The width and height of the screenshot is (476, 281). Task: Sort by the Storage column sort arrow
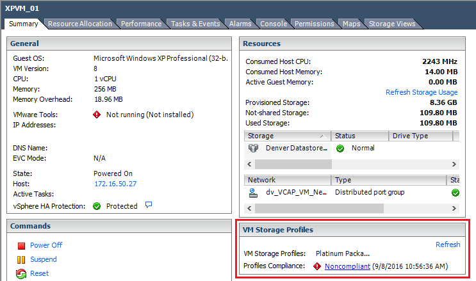pyautogui.click(x=324, y=136)
